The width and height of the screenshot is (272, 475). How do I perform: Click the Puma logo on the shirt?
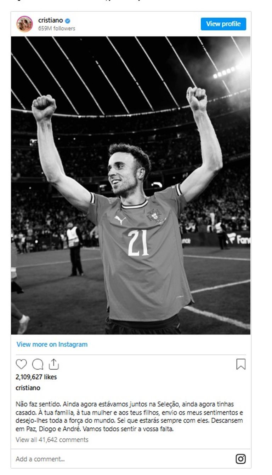(120, 220)
